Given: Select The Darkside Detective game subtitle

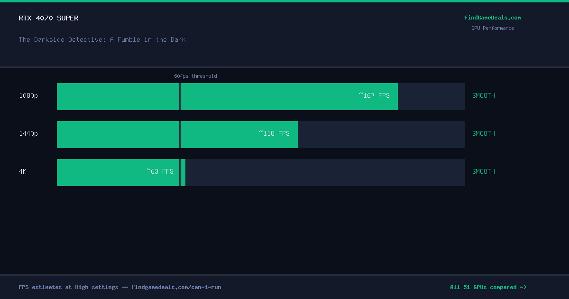Looking at the screenshot, I should [102, 39].
